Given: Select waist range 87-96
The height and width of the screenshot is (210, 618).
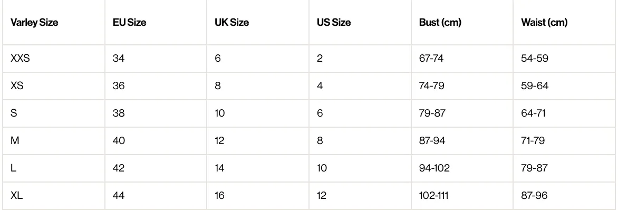Looking at the screenshot, I should click(x=535, y=195).
